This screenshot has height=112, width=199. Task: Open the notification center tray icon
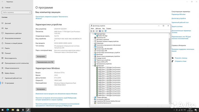[x=196, y=110]
